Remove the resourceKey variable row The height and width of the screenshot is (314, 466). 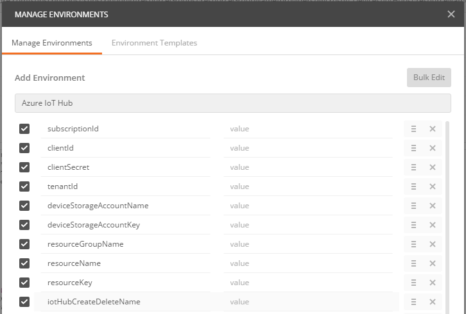click(433, 283)
